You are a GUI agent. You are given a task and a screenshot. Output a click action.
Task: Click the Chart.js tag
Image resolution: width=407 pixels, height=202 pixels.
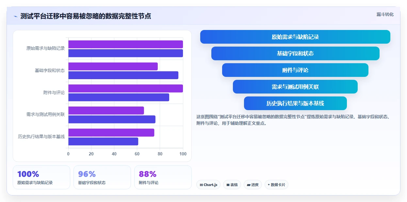point(208,185)
